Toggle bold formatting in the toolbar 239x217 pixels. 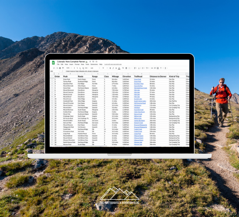pyautogui.click(x=110, y=68)
